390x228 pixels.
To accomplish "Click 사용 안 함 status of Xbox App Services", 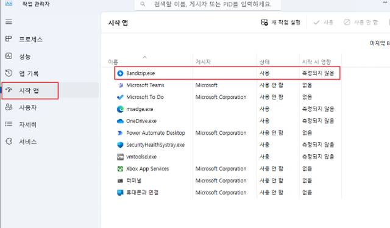I will 271,169.
